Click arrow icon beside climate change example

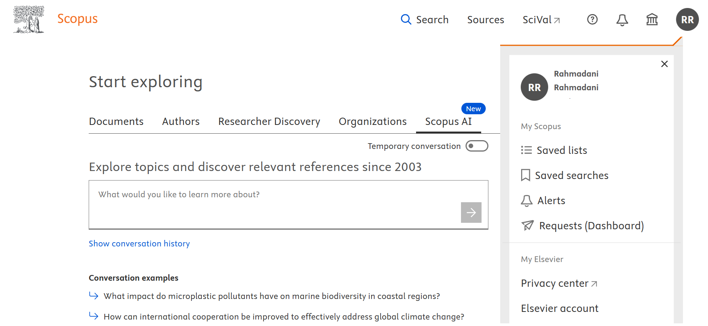94,315
